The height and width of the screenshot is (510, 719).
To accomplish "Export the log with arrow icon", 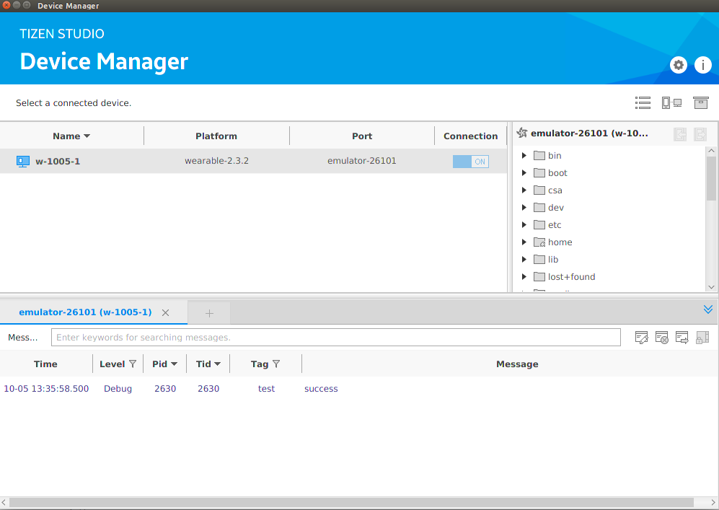I will tap(681, 337).
